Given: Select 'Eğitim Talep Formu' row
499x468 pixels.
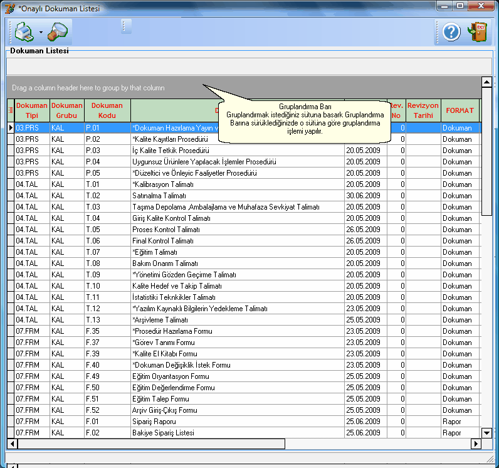Looking at the screenshot, I should [244, 399].
